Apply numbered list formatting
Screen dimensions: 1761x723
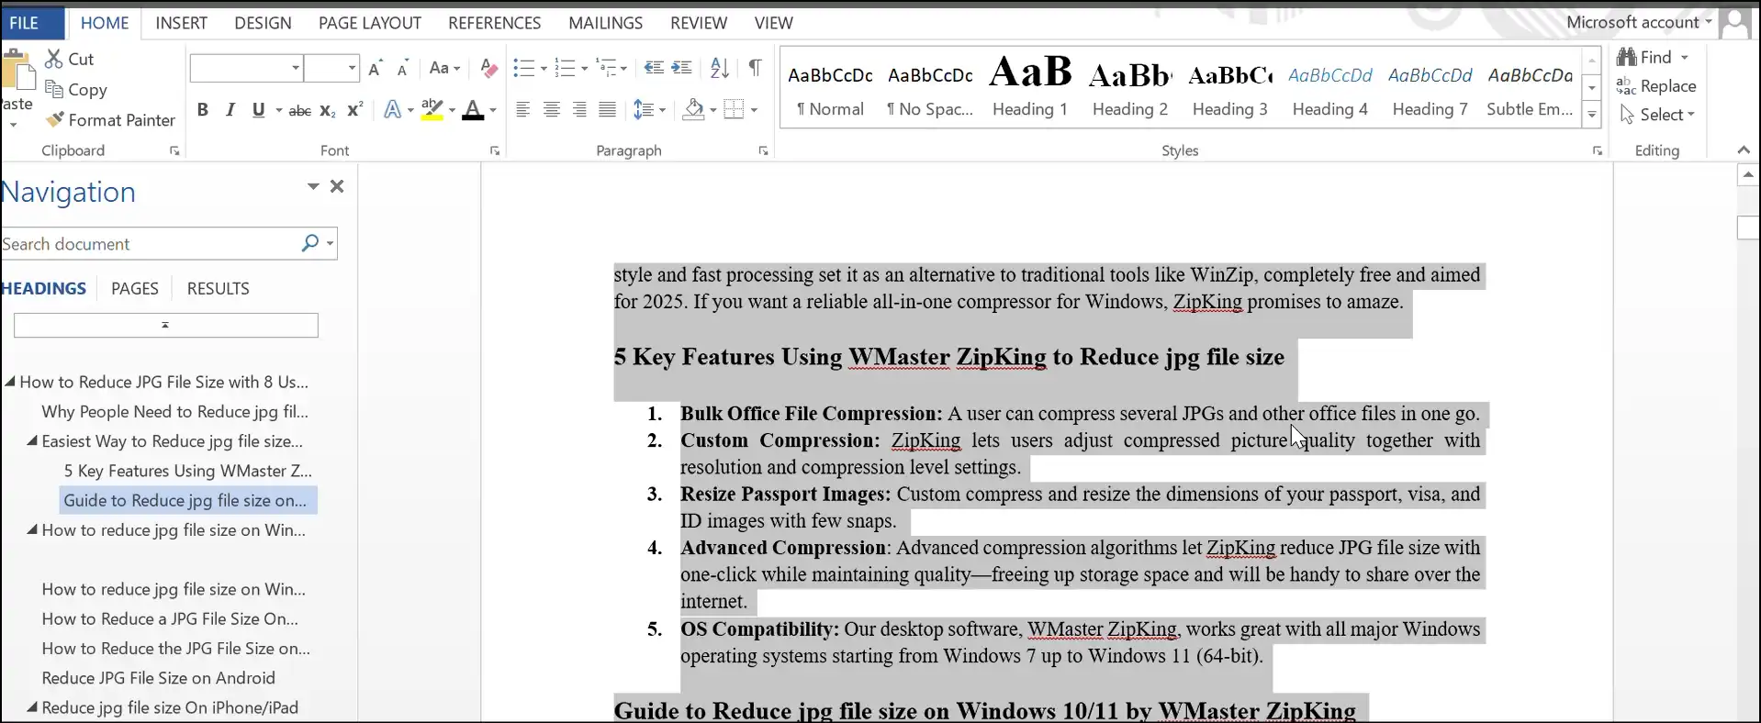click(x=565, y=68)
